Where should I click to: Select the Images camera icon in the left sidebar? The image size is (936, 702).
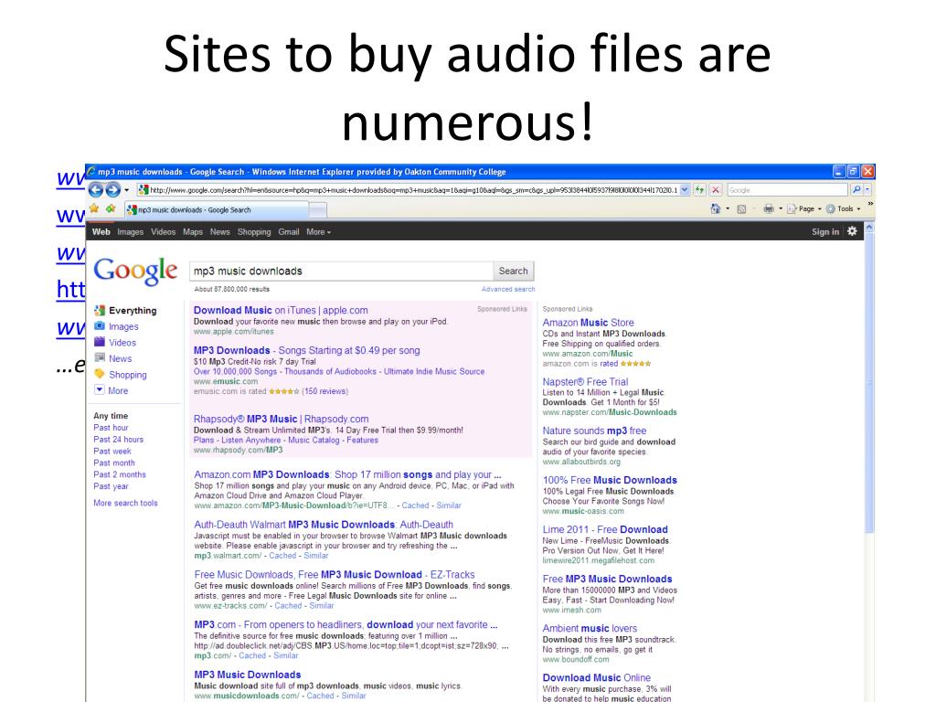point(100,326)
